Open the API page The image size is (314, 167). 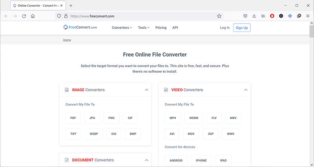(175, 28)
